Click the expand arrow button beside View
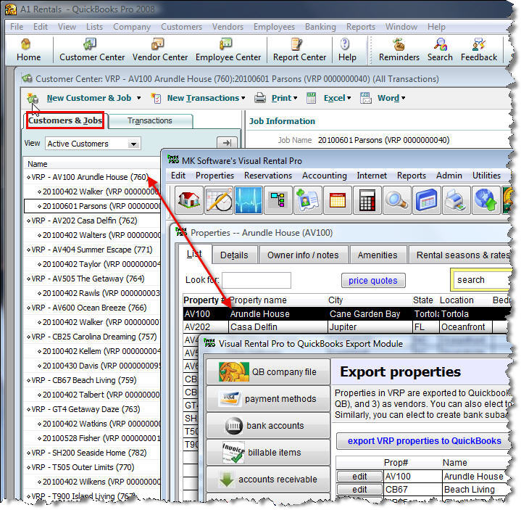Image resolution: width=521 pixels, height=510 pixels. click(227, 143)
